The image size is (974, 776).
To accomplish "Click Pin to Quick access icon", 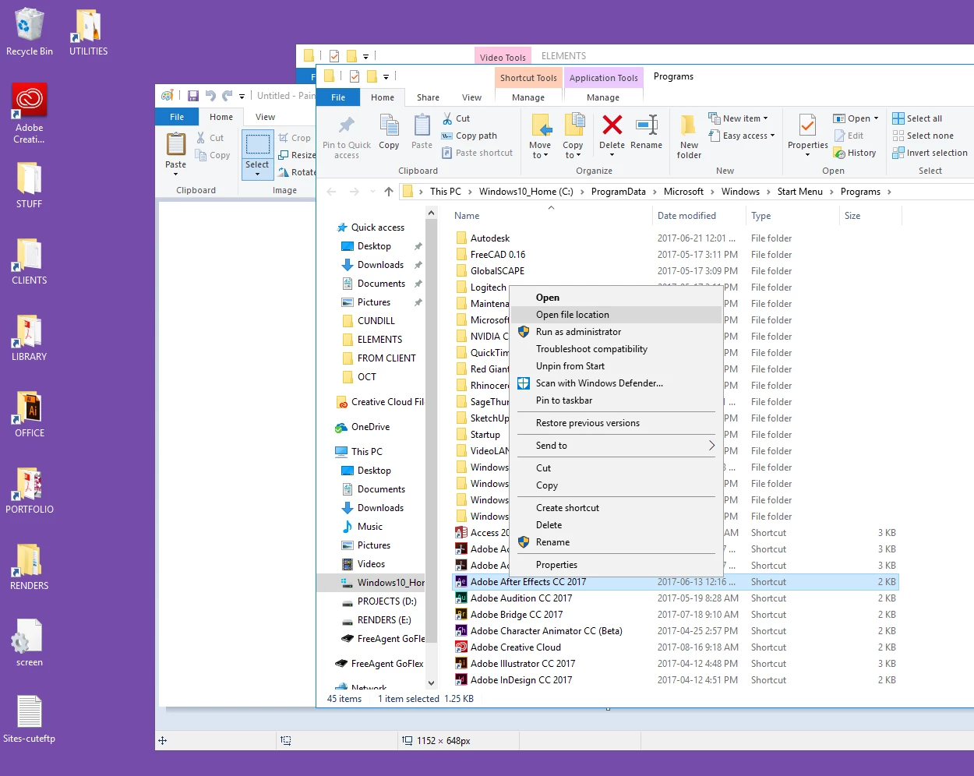I will point(347,125).
